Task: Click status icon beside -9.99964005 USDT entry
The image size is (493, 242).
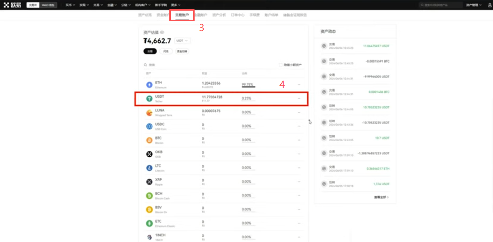Action: 324,76
